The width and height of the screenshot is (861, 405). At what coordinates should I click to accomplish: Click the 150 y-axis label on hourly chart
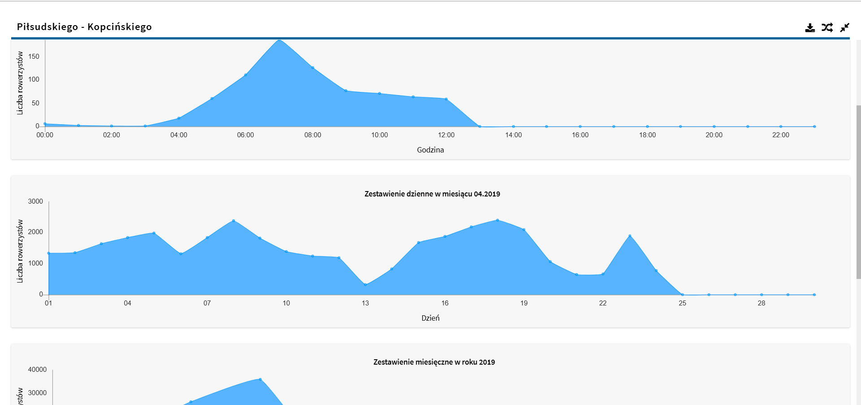tap(34, 57)
